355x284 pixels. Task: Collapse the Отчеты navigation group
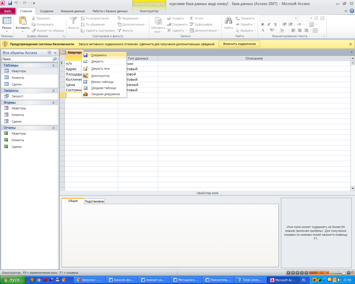pyautogui.click(x=53, y=128)
